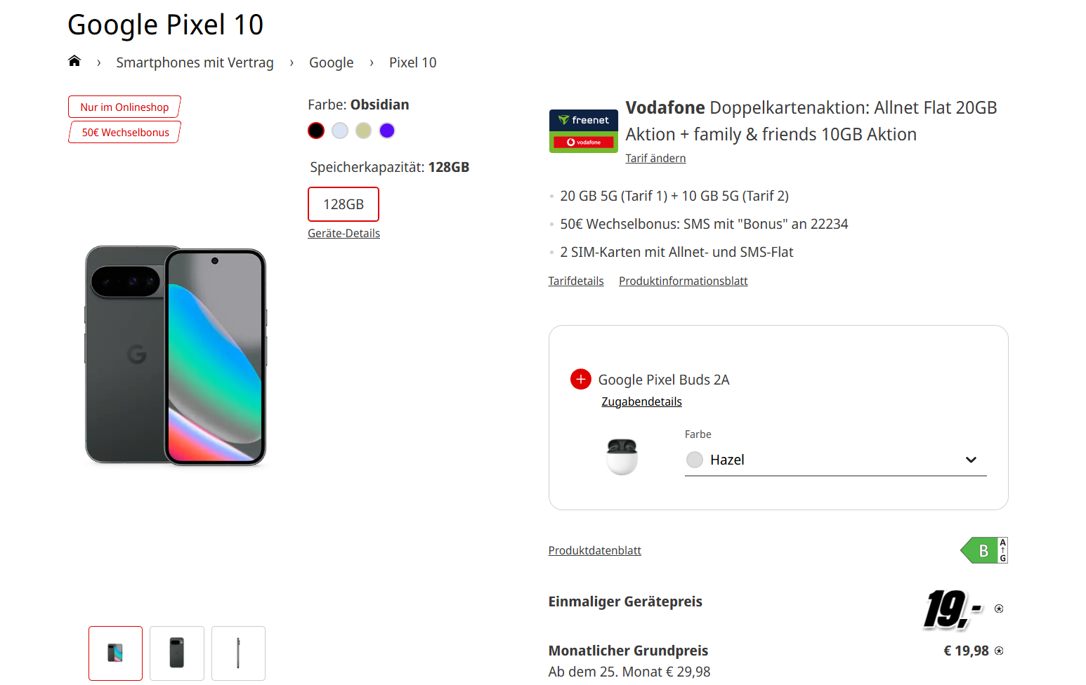
Task: Click the Pixel Buds 2A product image
Action: (x=622, y=455)
